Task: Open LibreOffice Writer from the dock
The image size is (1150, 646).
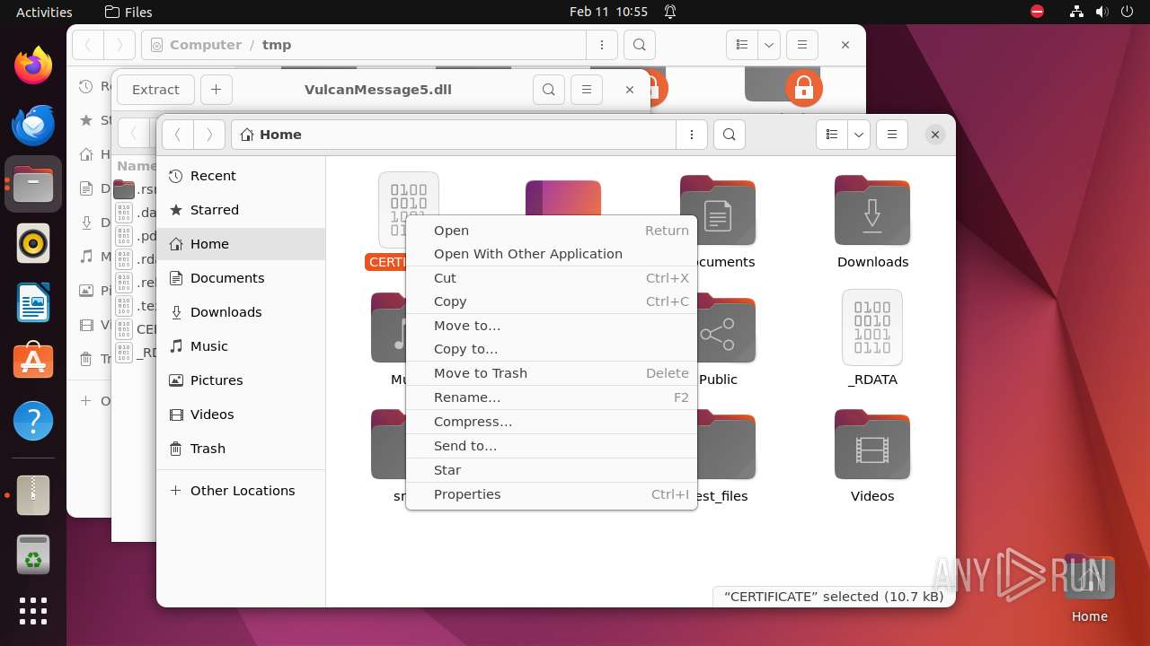Action: tap(33, 302)
